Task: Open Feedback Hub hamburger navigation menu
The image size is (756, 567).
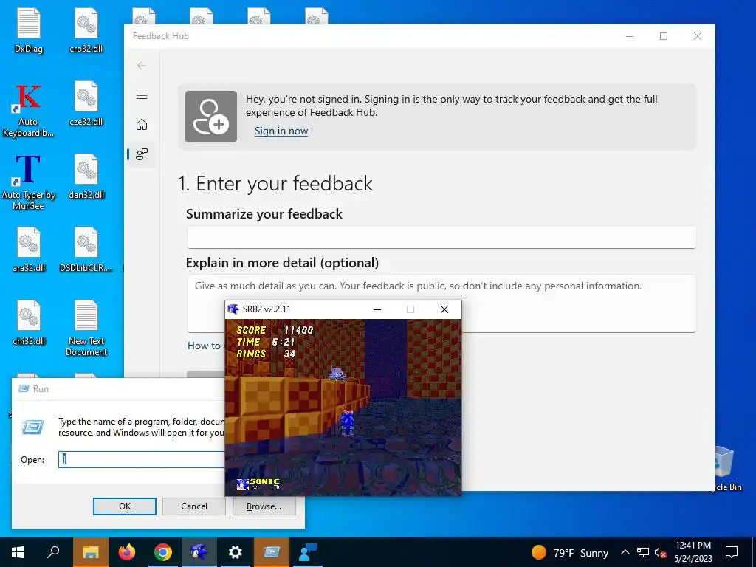Action: click(142, 95)
